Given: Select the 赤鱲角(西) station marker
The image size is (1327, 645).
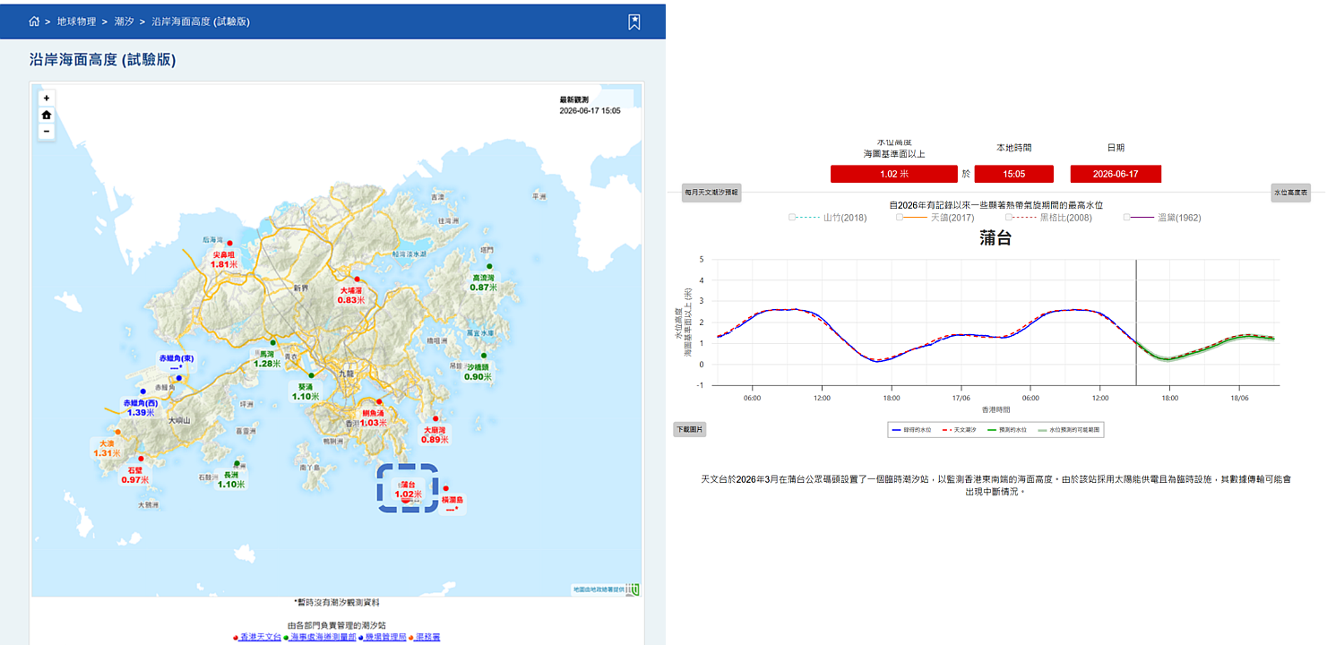Looking at the screenshot, I should pyautogui.click(x=142, y=391).
